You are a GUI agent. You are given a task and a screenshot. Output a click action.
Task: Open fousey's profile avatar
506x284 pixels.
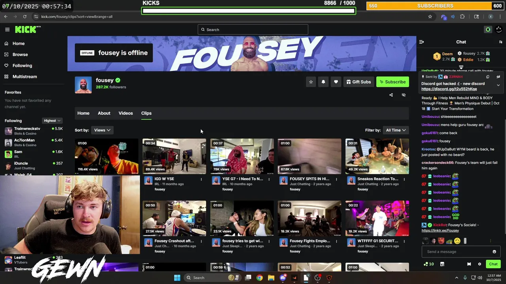[83, 85]
